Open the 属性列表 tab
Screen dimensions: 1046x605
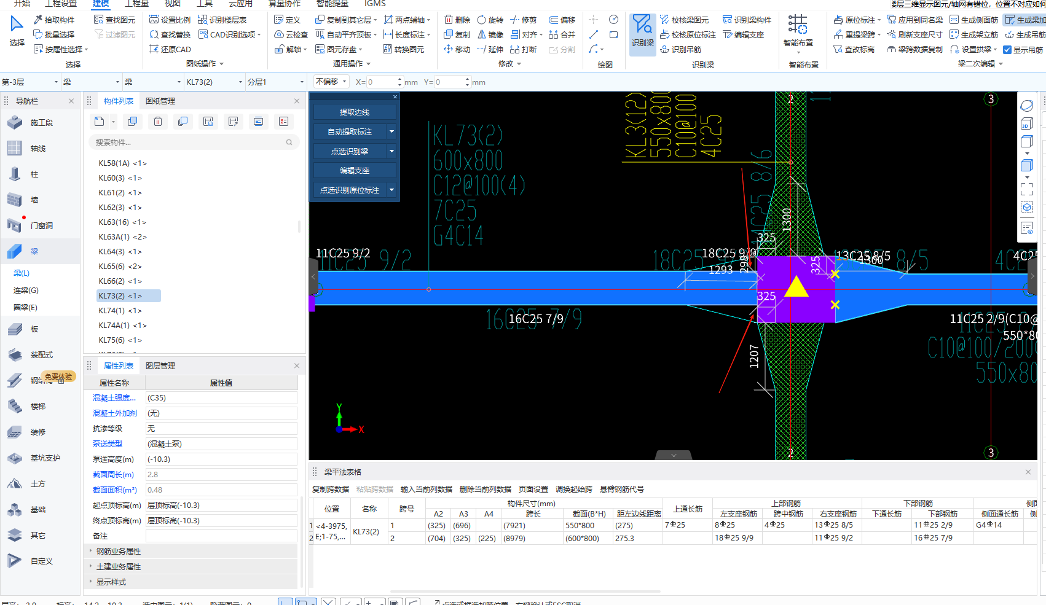[x=119, y=365]
